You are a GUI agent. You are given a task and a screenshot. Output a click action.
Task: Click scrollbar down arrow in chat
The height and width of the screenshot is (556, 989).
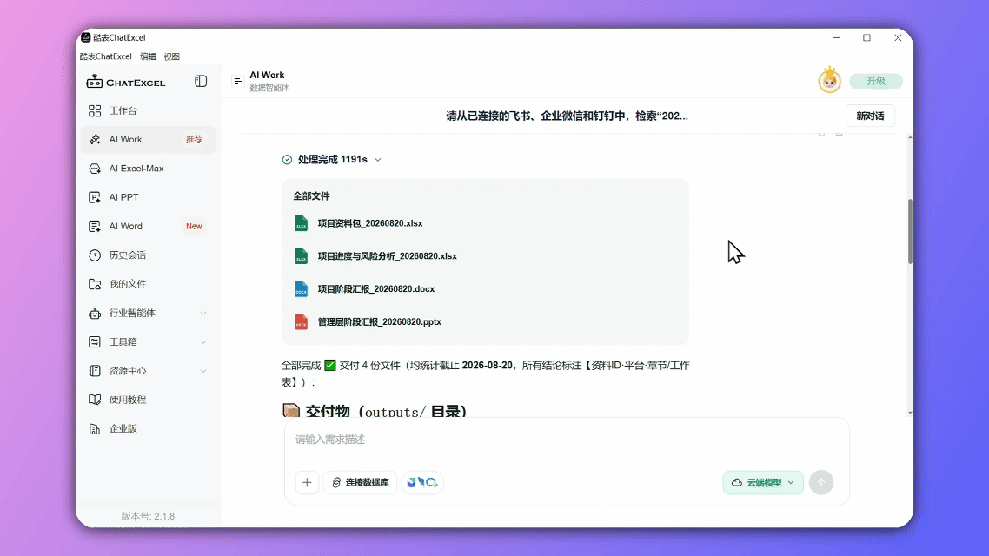pos(910,413)
